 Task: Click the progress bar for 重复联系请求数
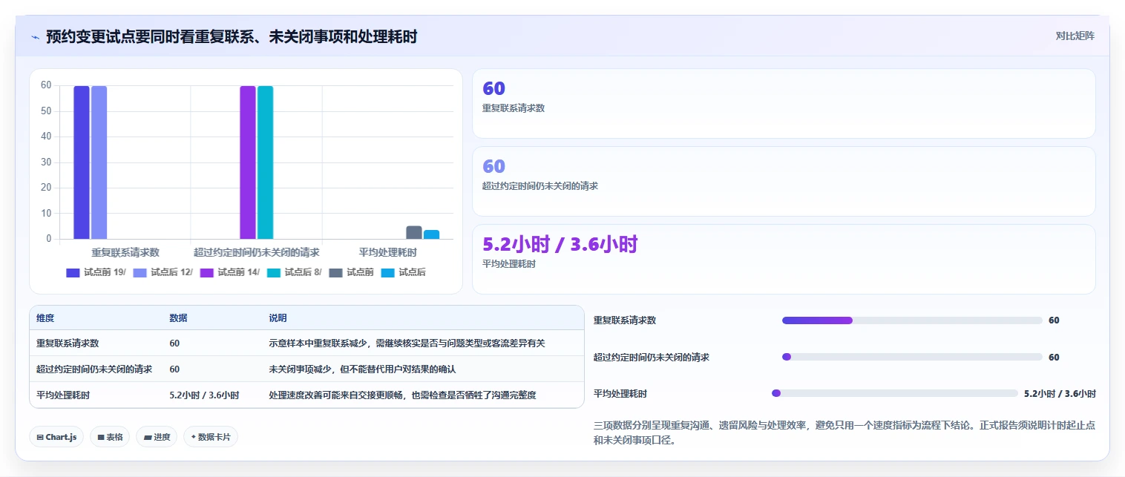(x=912, y=320)
